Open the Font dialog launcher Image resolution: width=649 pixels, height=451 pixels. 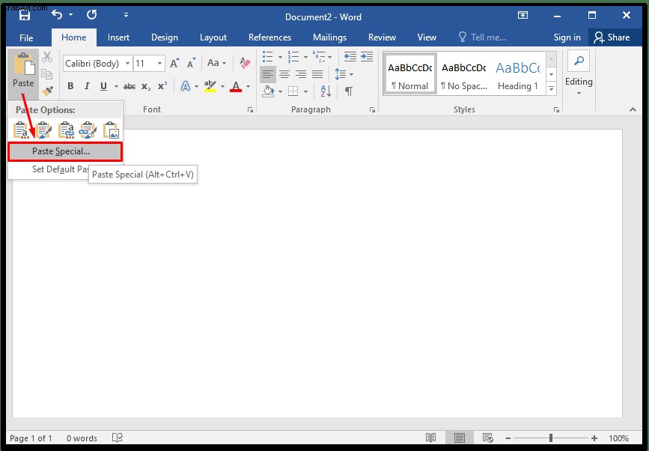251,109
